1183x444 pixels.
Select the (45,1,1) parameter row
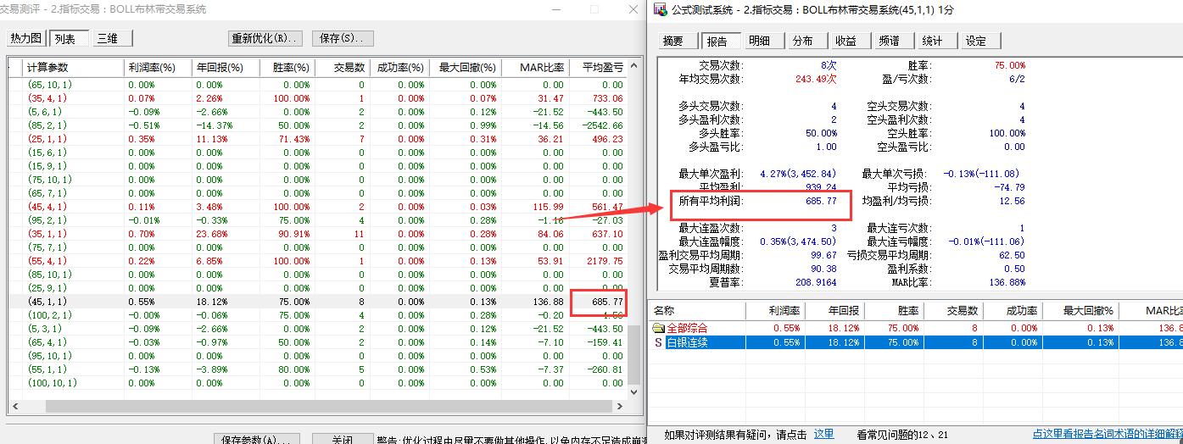[317, 302]
